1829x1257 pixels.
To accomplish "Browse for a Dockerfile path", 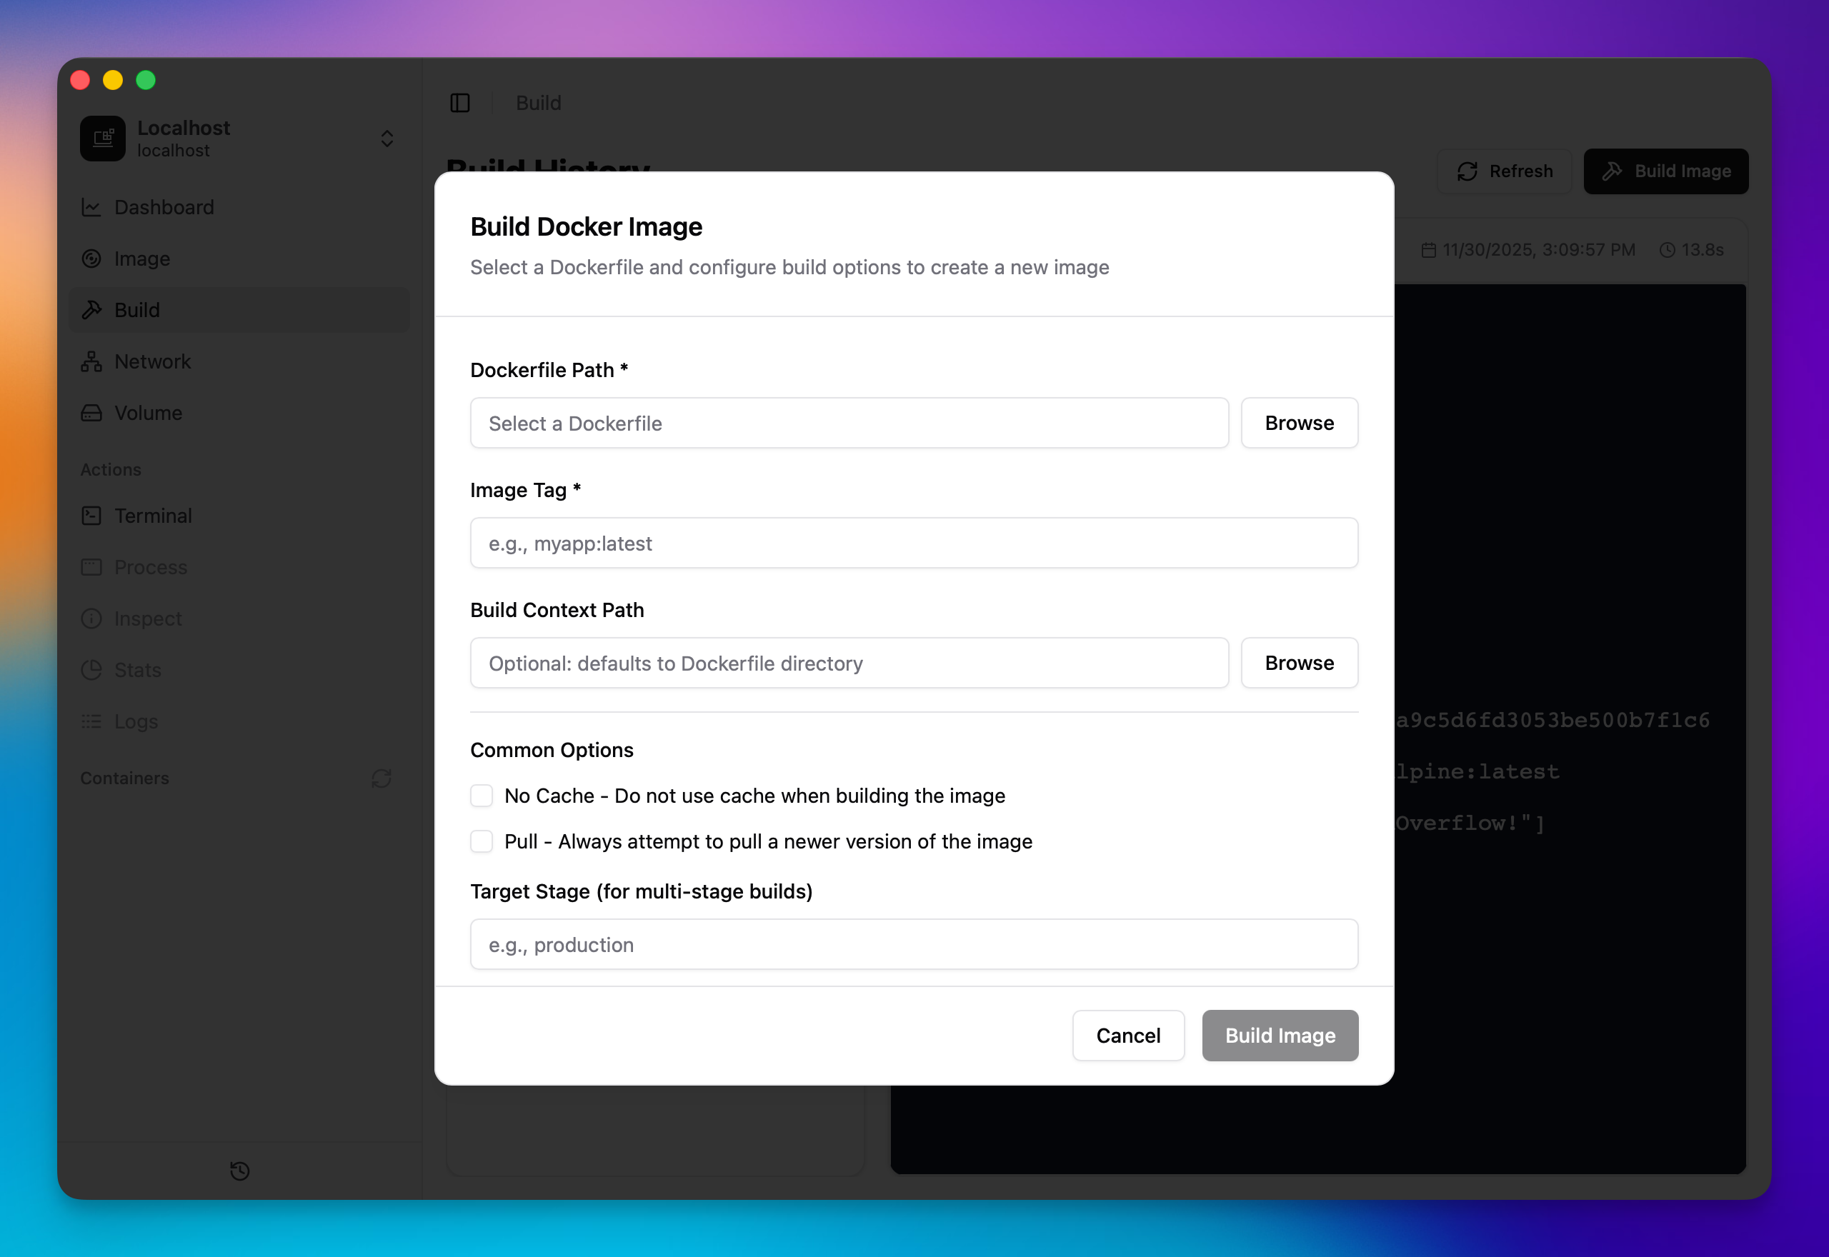I will (x=1299, y=423).
